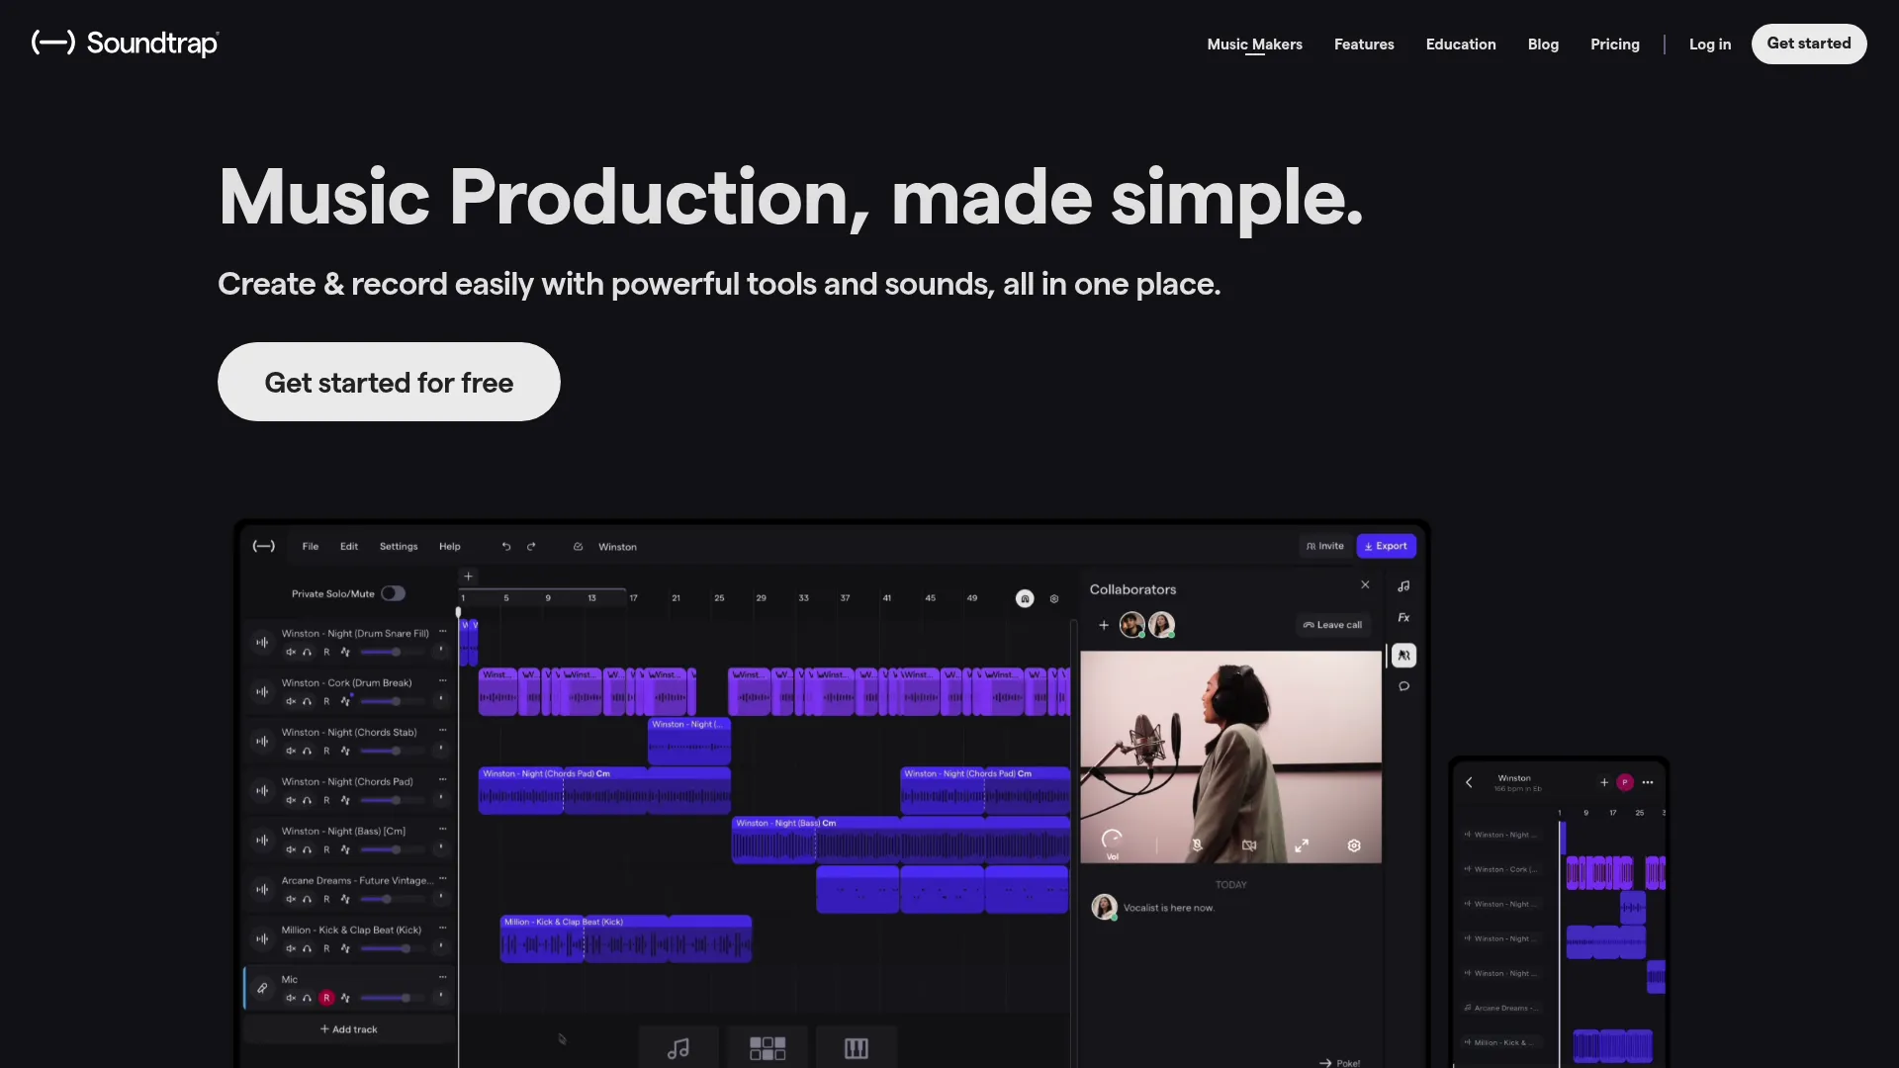This screenshot has height=1068, width=1899.
Task: Click the Export button
Action: pyautogui.click(x=1386, y=546)
